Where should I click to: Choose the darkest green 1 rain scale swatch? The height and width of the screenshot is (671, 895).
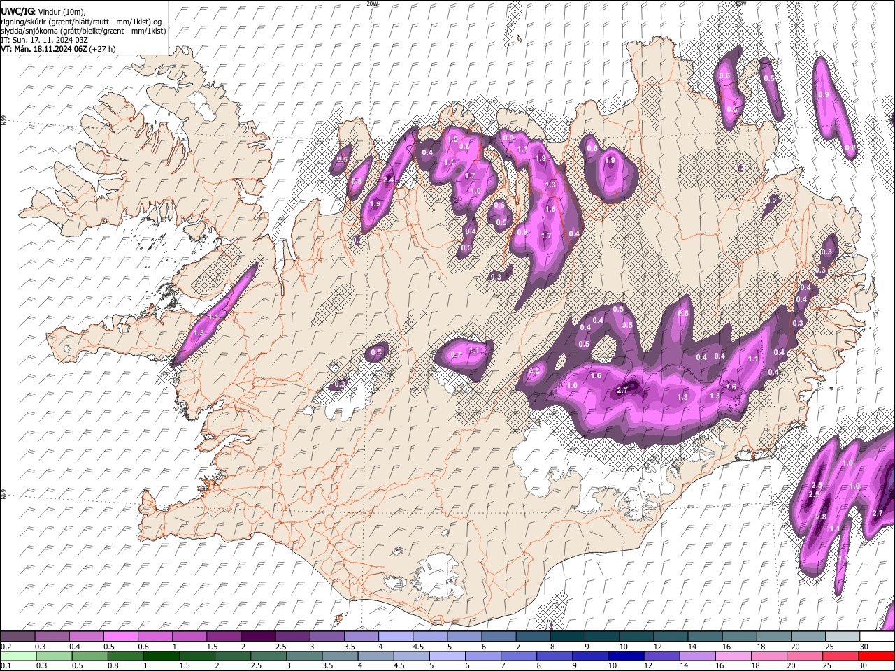tap(162, 656)
